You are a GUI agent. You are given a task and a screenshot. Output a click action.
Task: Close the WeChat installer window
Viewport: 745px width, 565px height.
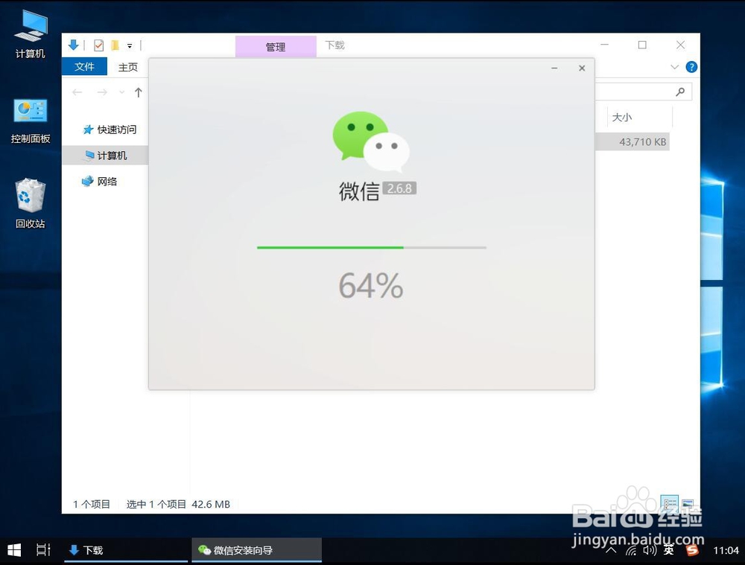(582, 68)
